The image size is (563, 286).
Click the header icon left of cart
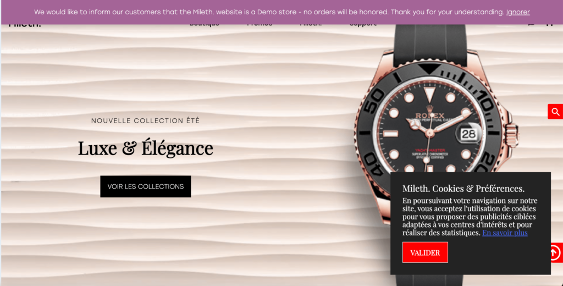pos(532,24)
